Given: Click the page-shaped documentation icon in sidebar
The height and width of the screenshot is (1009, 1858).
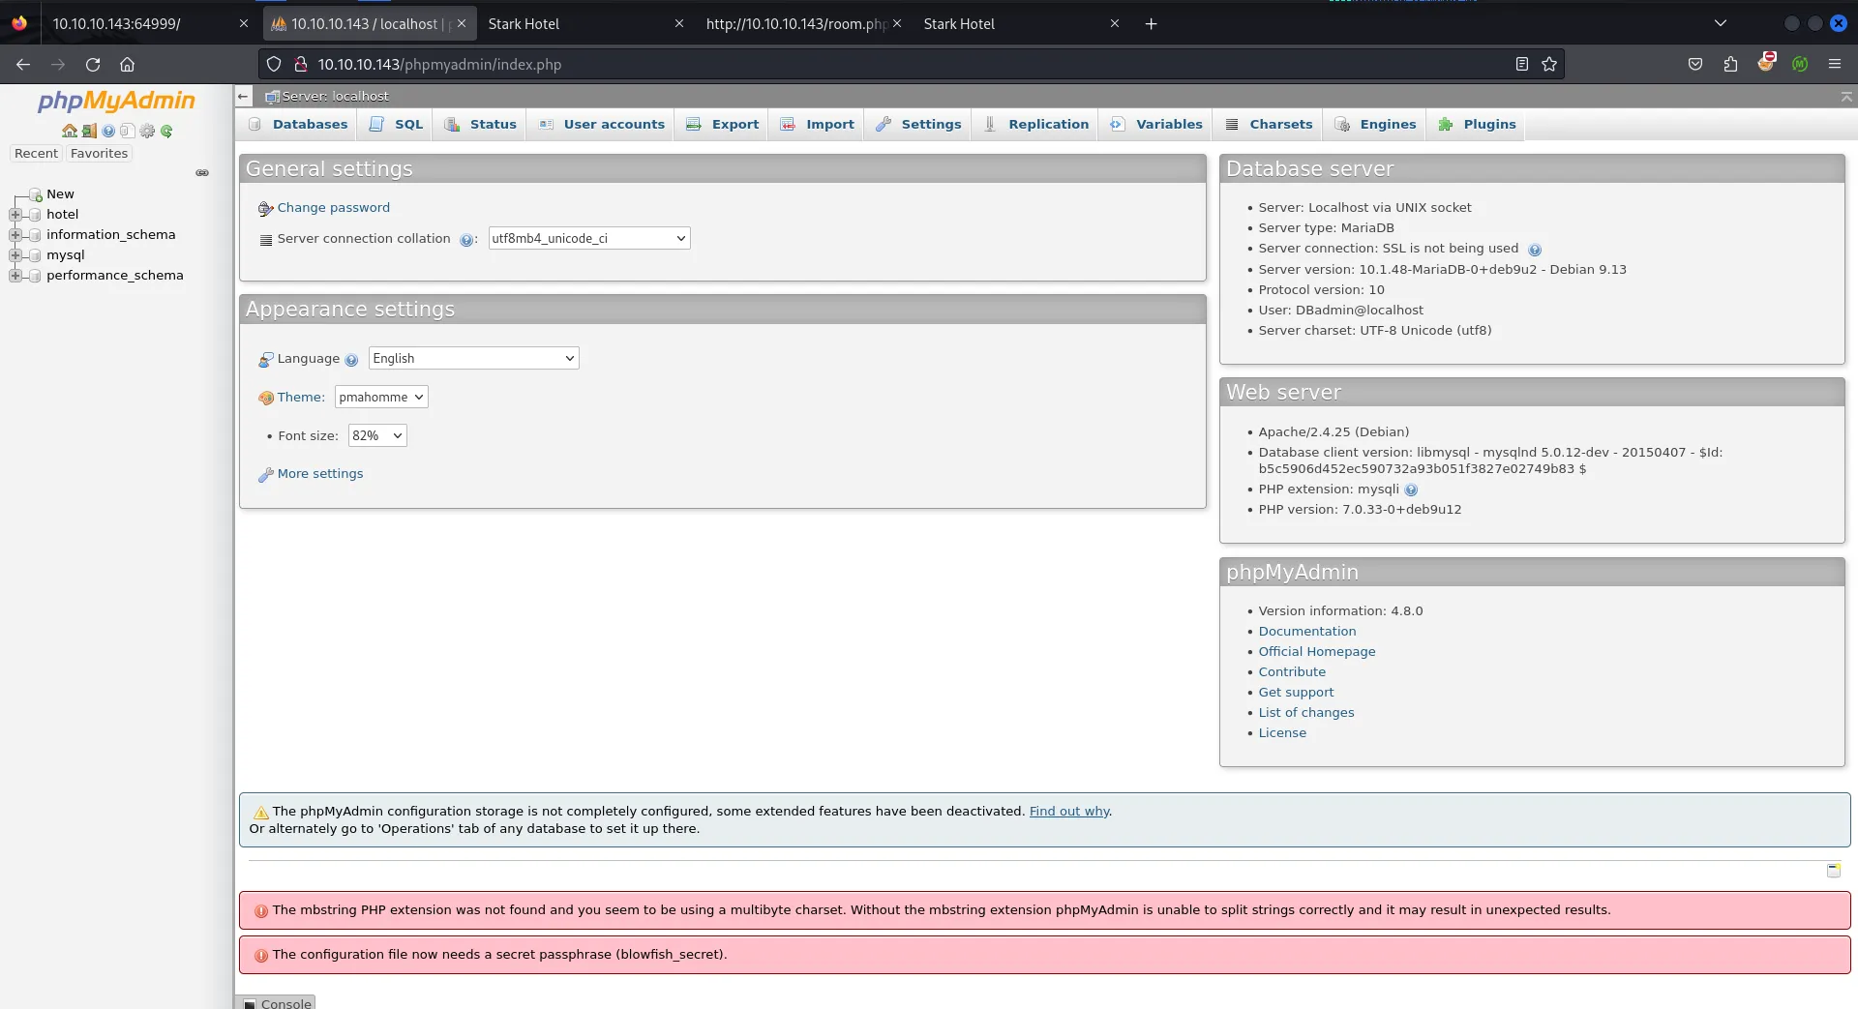Looking at the screenshot, I should [x=127, y=131].
